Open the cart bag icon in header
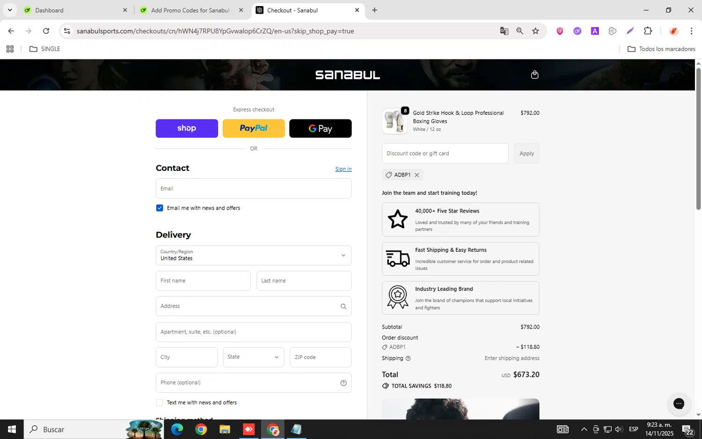 (534, 75)
